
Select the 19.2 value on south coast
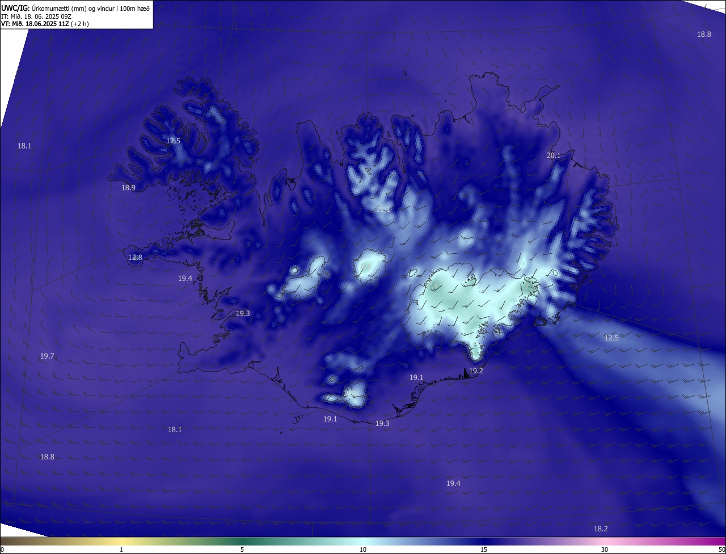pyautogui.click(x=476, y=371)
